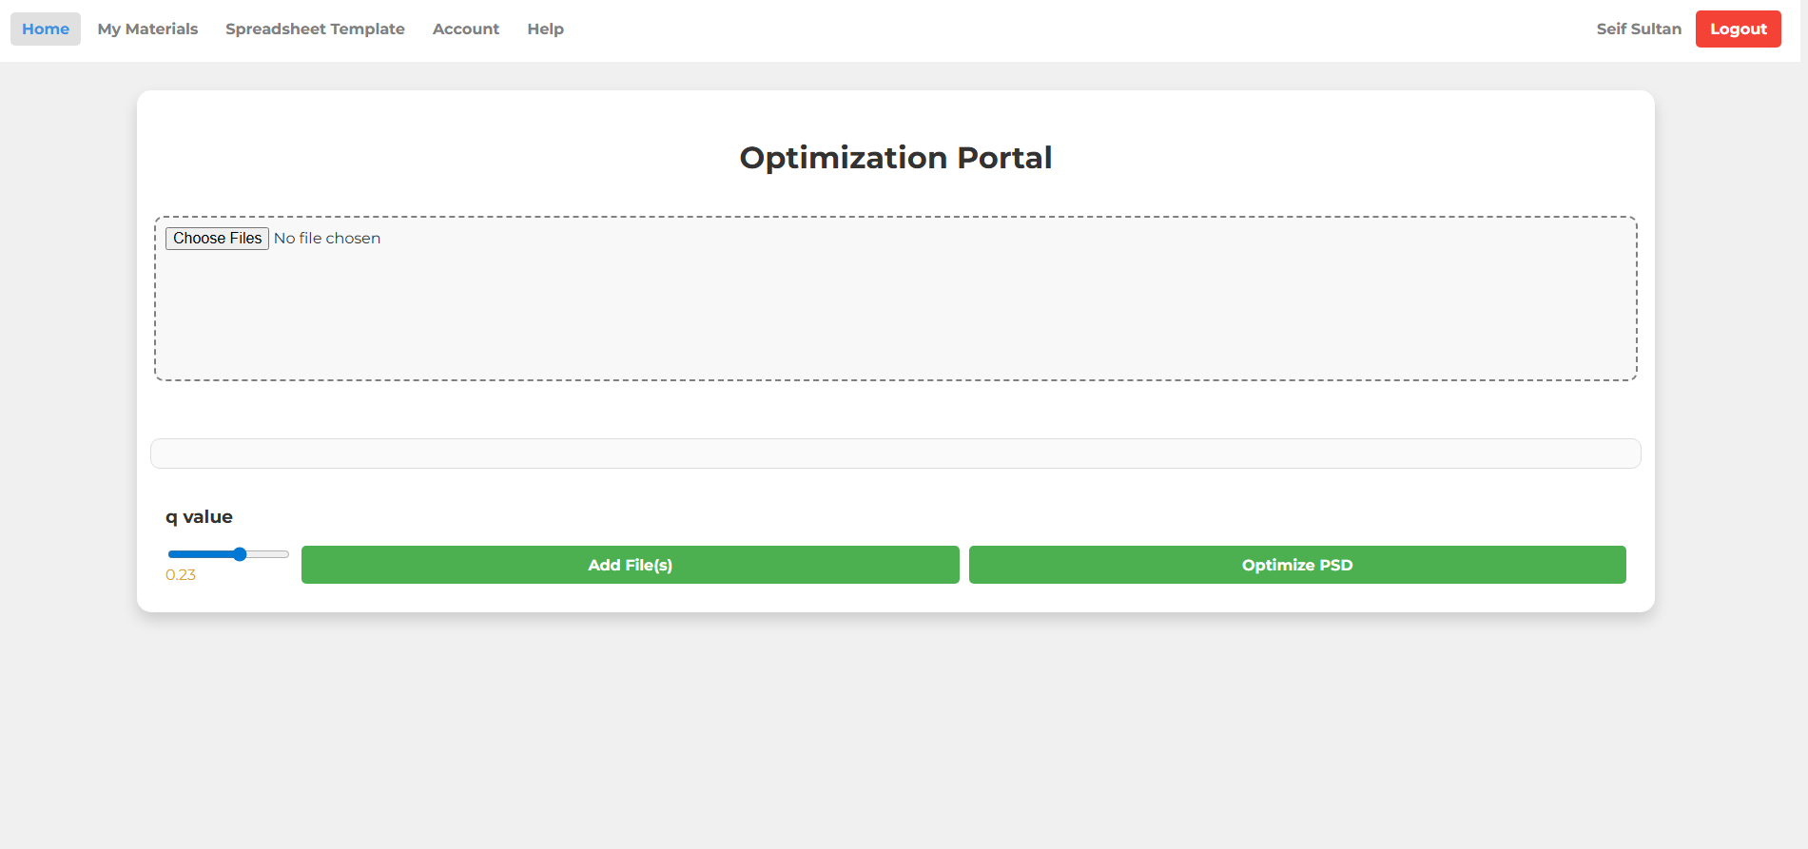Viewport: 1808px width, 849px height.
Task: Click the blue filled part of the q slider
Action: (200, 554)
